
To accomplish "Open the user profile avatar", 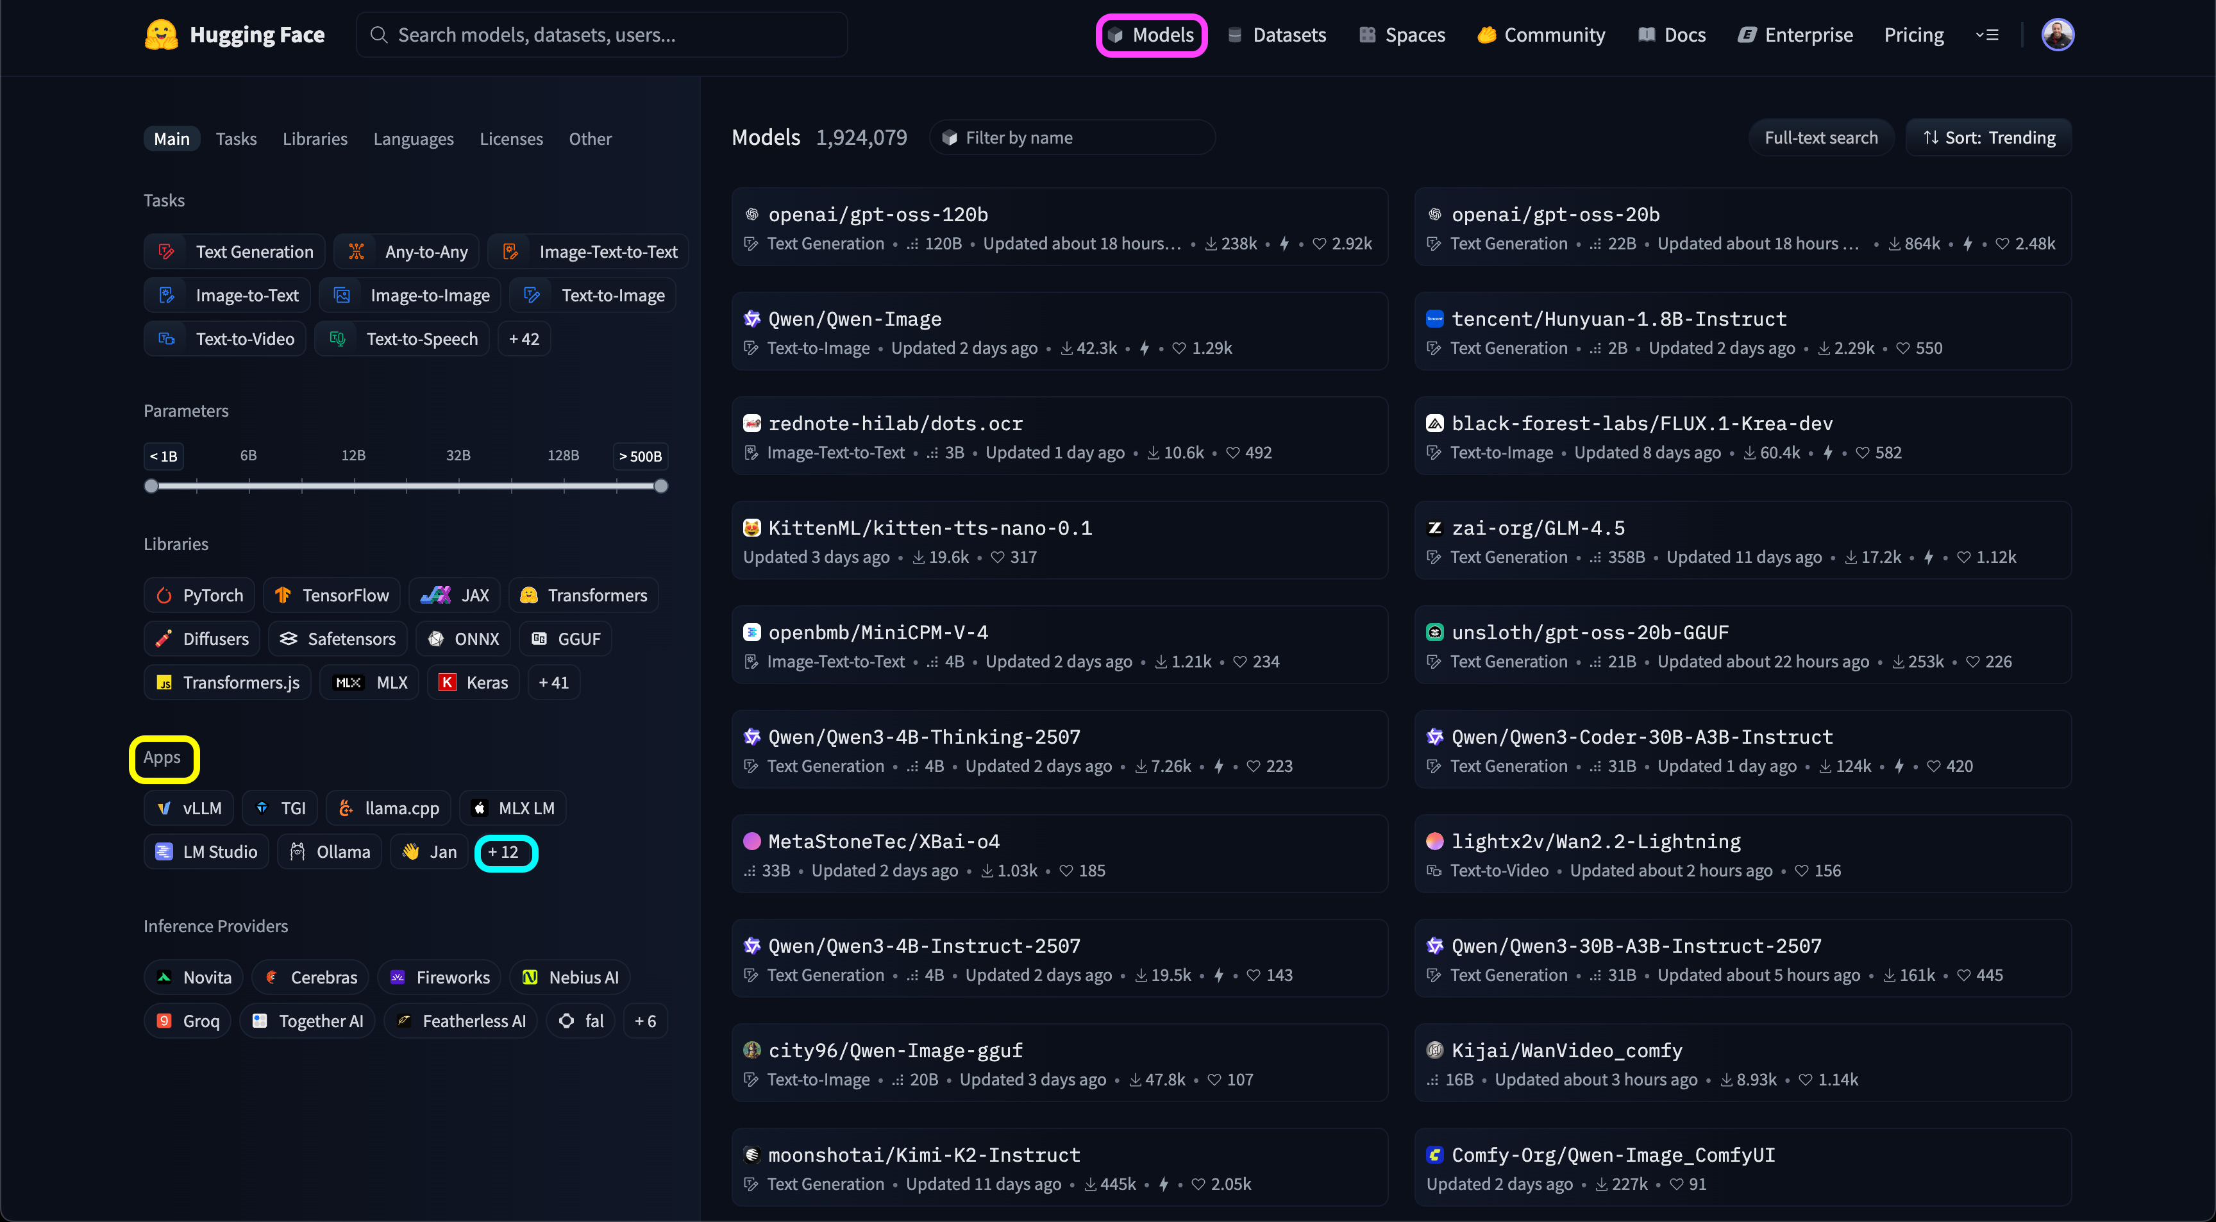I will [2057, 35].
